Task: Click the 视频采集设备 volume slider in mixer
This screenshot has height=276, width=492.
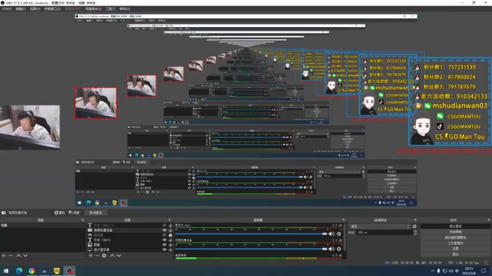Action: tap(251, 249)
